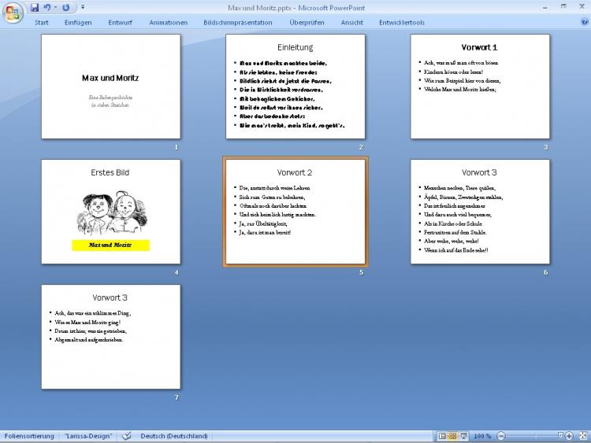Image resolution: width=591 pixels, height=443 pixels.
Task: Click the Redo icon in quick access toolbar
Action: [x=65, y=7]
